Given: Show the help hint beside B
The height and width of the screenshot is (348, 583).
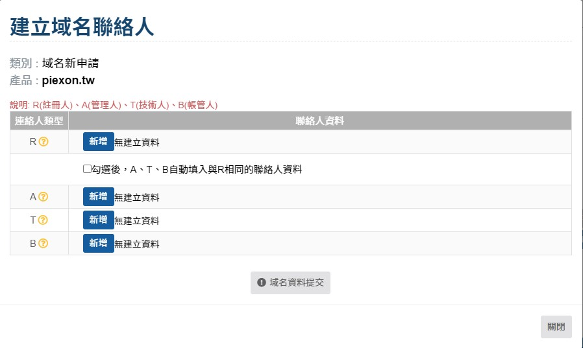Looking at the screenshot, I should (x=43, y=244).
